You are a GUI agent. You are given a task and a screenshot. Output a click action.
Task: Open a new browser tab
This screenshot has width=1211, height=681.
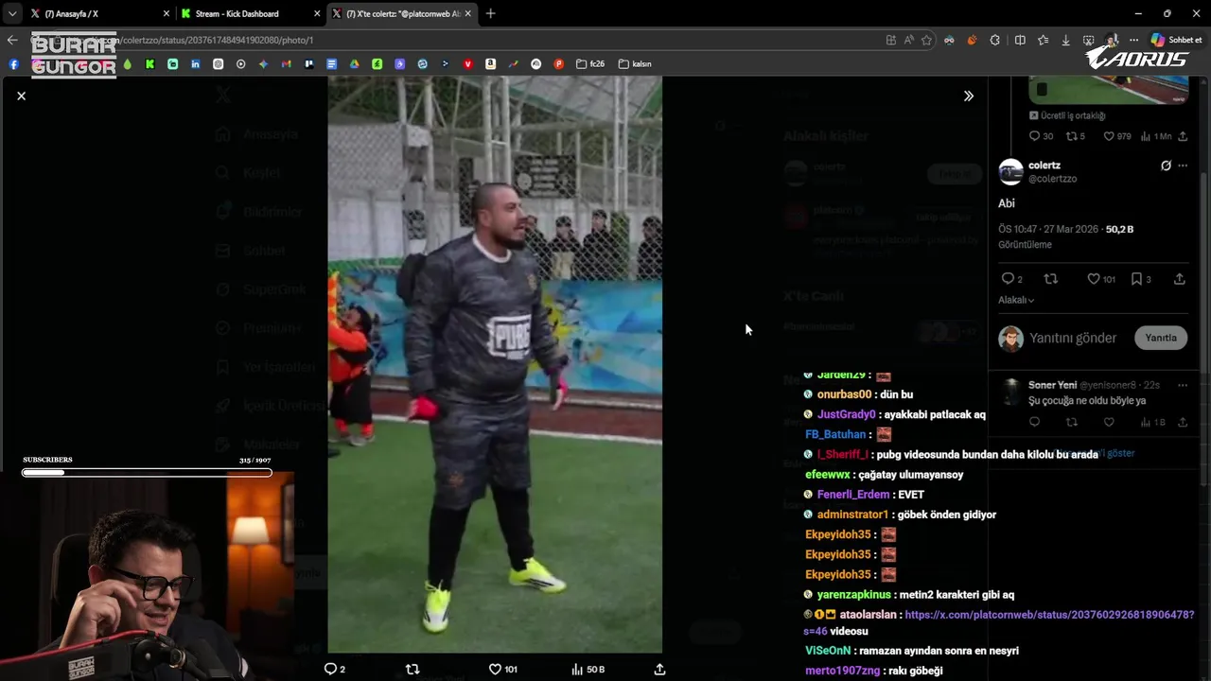[x=490, y=13]
